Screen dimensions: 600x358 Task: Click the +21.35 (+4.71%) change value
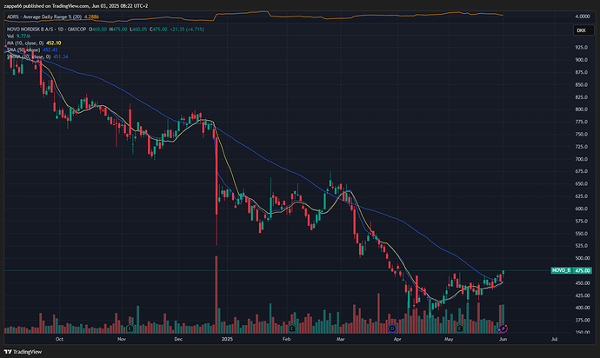click(x=187, y=29)
